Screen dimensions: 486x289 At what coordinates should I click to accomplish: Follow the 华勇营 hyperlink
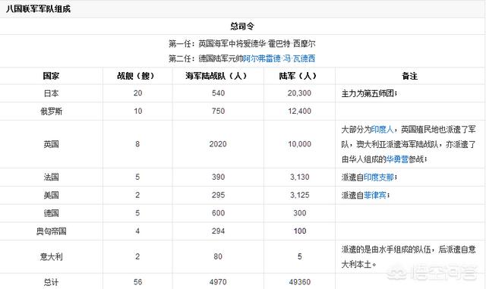[397, 159]
